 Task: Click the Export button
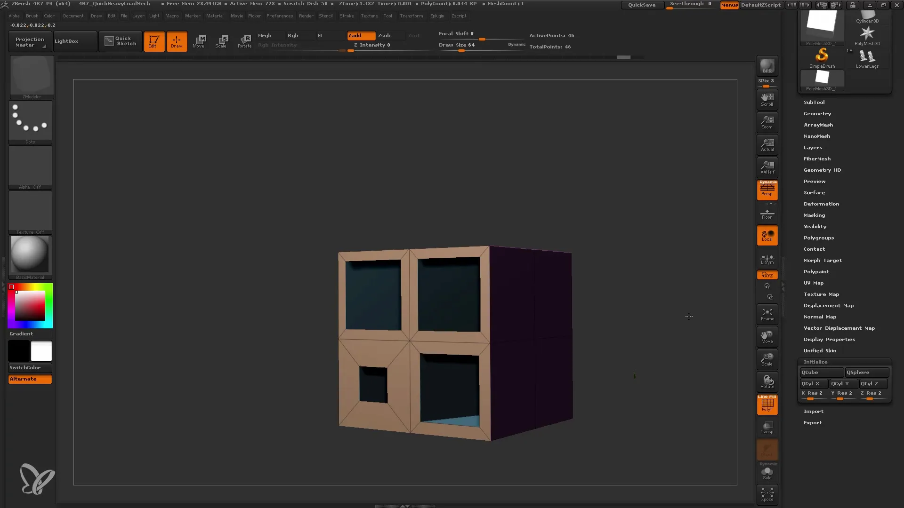coord(813,422)
